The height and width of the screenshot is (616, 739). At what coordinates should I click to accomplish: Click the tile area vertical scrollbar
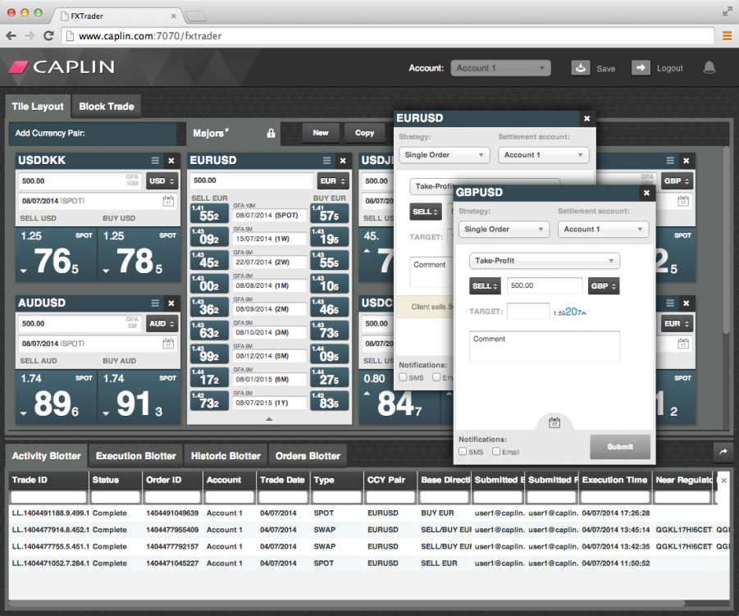pyautogui.click(x=726, y=240)
